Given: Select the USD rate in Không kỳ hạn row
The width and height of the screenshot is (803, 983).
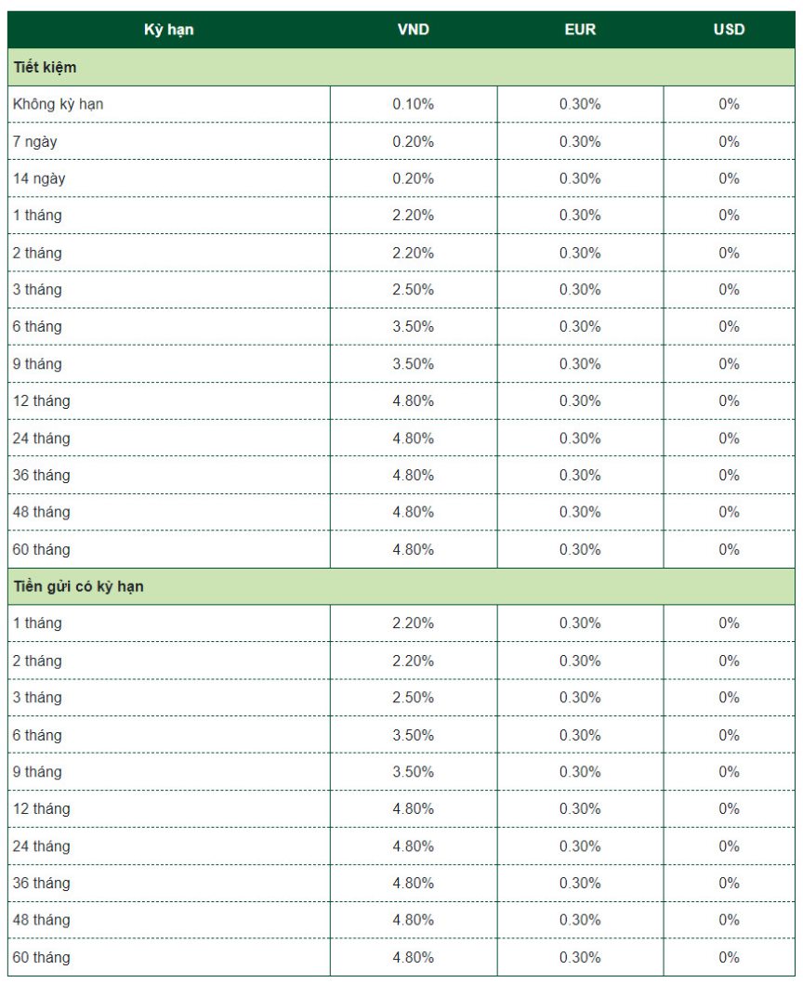Looking at the screenshot, I should pos(729,104).
